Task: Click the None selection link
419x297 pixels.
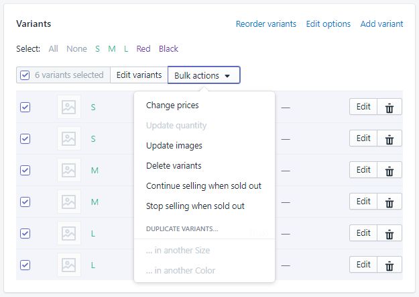Action: tap(76, 49)
